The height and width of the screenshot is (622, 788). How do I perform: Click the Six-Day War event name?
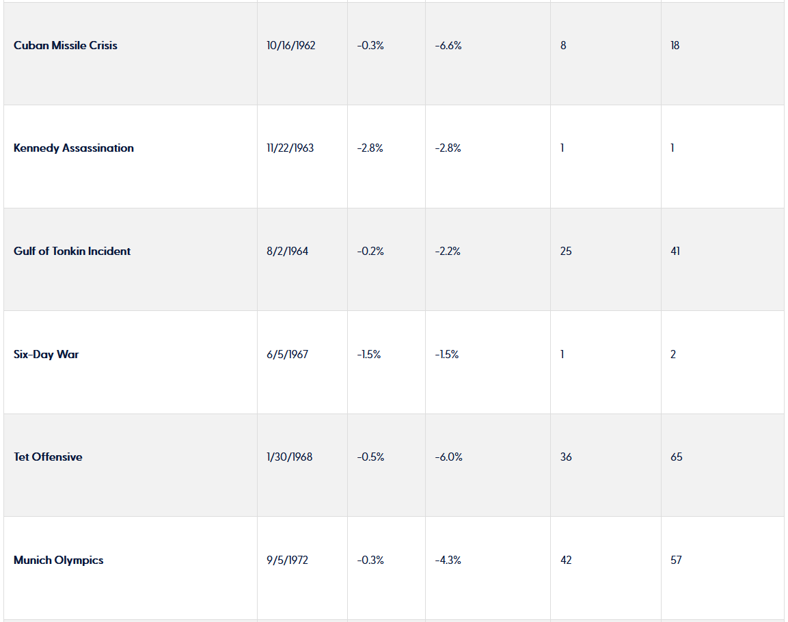coord(46,355)
